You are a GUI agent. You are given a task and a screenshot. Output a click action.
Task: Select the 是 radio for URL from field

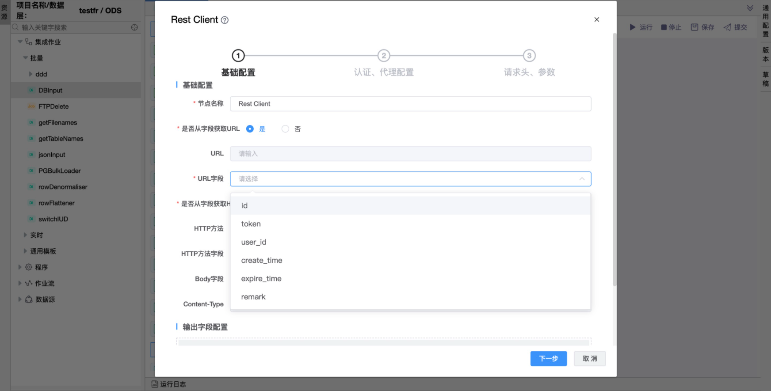coord(250,129)
